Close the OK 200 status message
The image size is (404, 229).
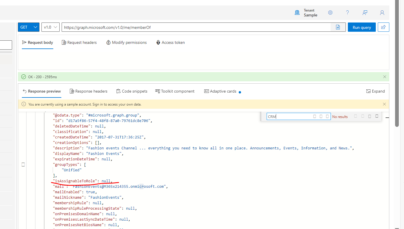click(385, 77)
